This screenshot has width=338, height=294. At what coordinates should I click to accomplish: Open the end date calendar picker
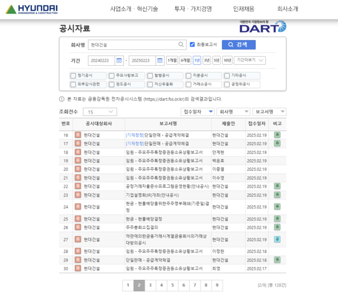click(x=160, y=61)
